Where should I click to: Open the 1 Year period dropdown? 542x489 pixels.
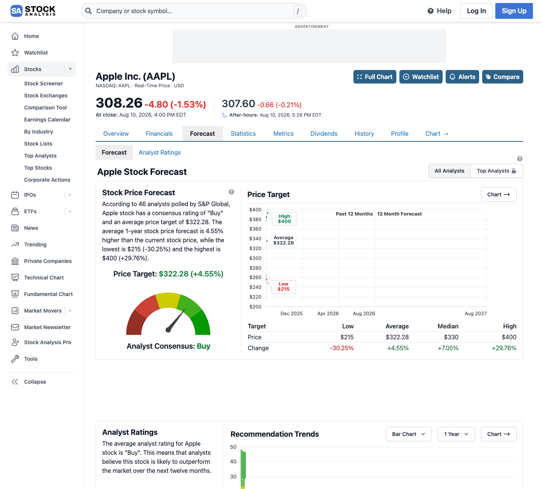pos(456,434)
